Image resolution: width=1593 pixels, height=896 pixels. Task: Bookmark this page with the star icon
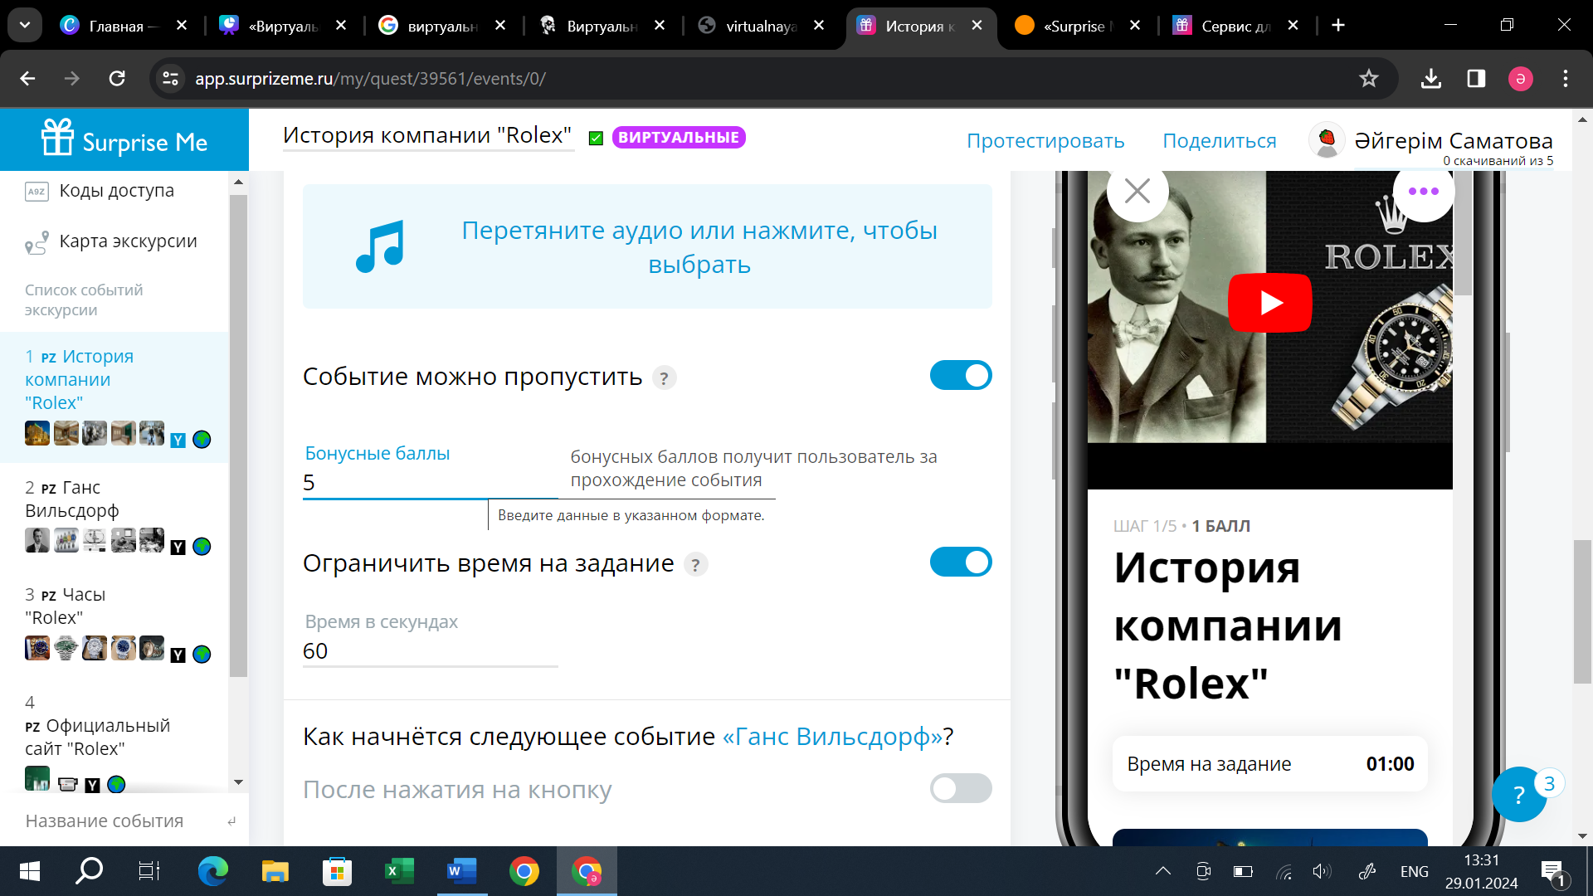click(1368, 79)
